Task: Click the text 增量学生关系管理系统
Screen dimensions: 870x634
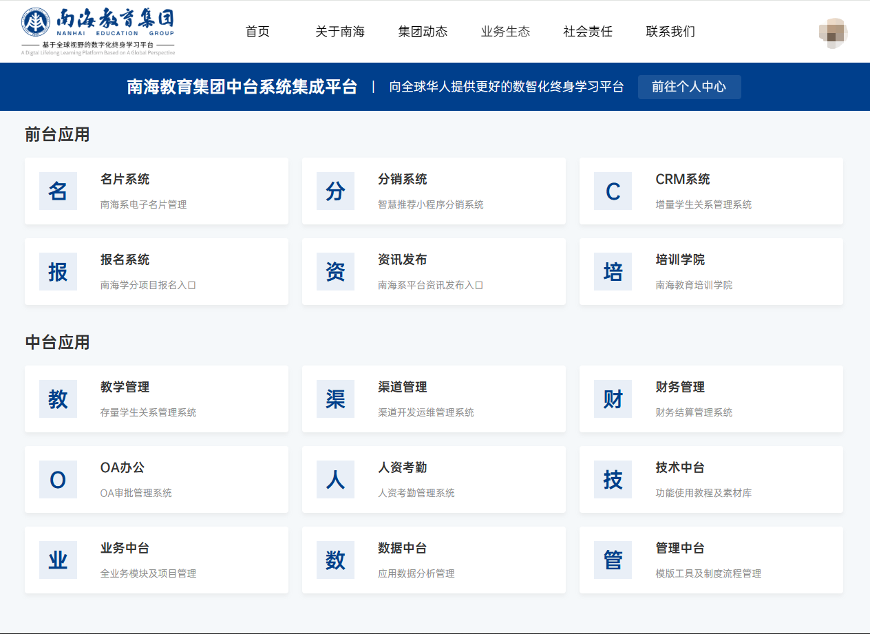Action: tap(703, 204)
